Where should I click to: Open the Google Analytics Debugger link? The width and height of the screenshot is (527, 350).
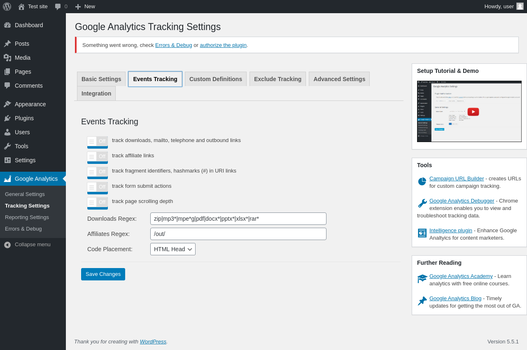click(462, 201)
